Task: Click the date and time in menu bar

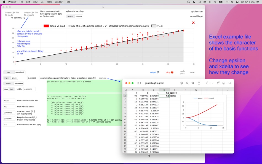Action: pos(250,2)
